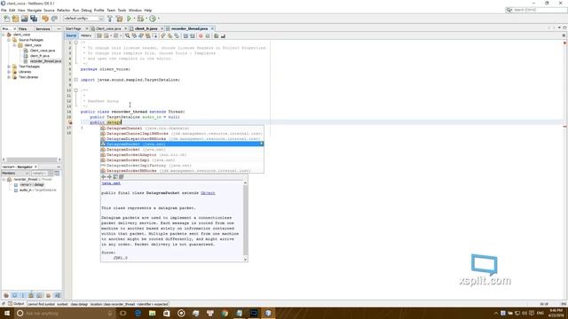Click the Profile Project icon
The width and height of the screenshot is (568, 319).
tap(153, 19)
